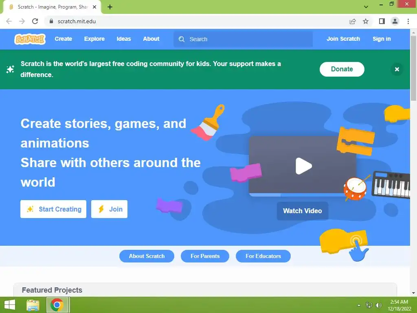Open the tab search chevron dropdown
This screenshot has height=313, width=417.
click(366, 7)
